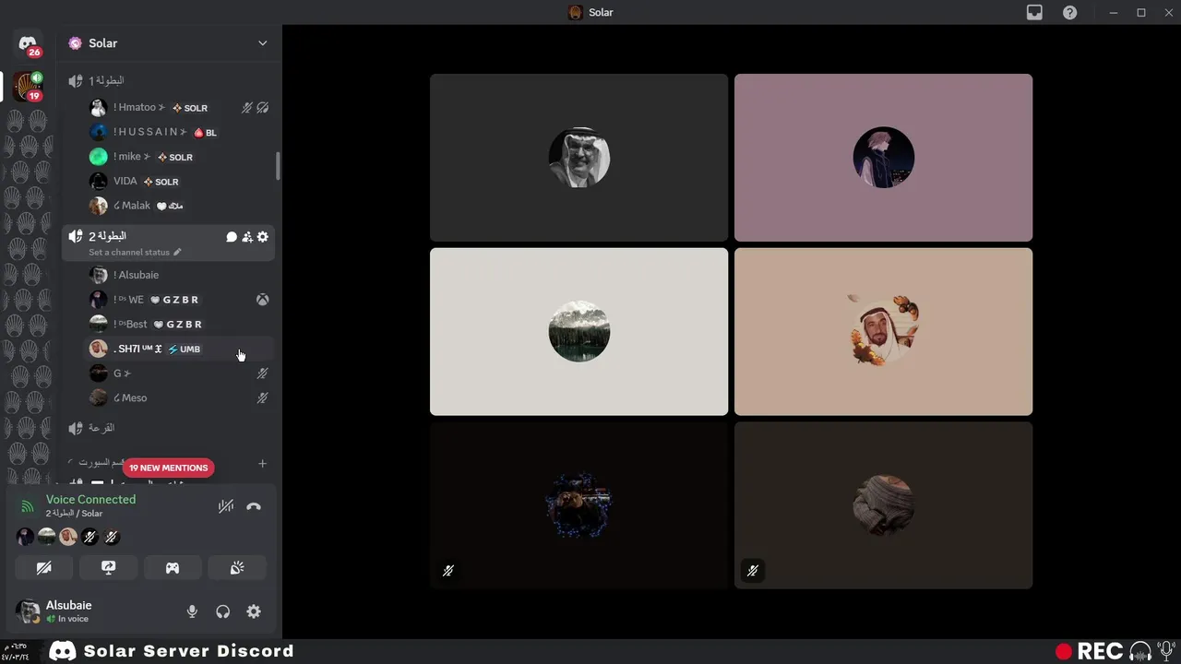Select user SH7I with UMB tag
Screen dimensions: 1181x664
179,349
